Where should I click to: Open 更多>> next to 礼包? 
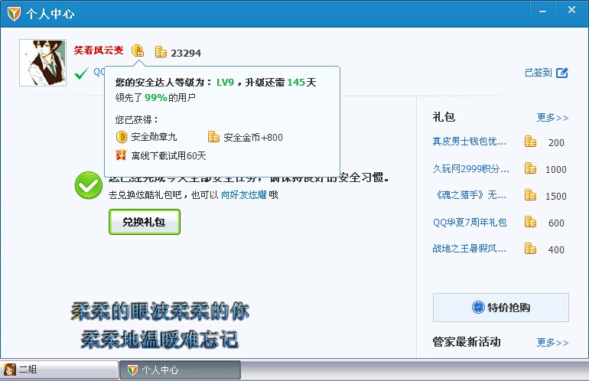tap(552, 118)
